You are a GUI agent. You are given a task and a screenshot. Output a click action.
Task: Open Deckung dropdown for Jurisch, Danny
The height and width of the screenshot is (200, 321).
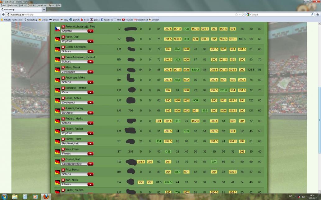[x=90, y=113]
